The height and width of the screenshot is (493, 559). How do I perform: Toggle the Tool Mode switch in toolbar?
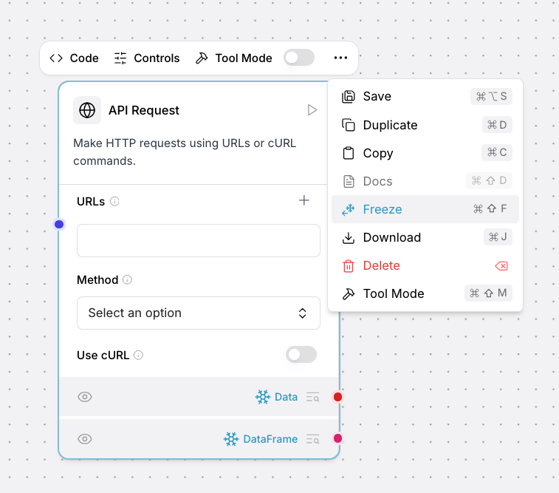(x=299, y=58)
